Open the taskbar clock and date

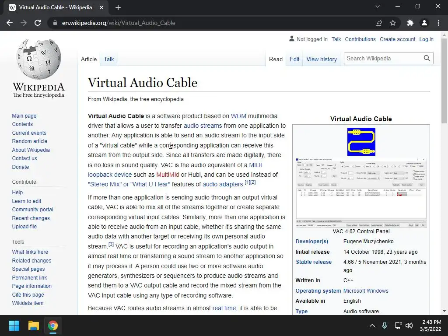[430, 325]
